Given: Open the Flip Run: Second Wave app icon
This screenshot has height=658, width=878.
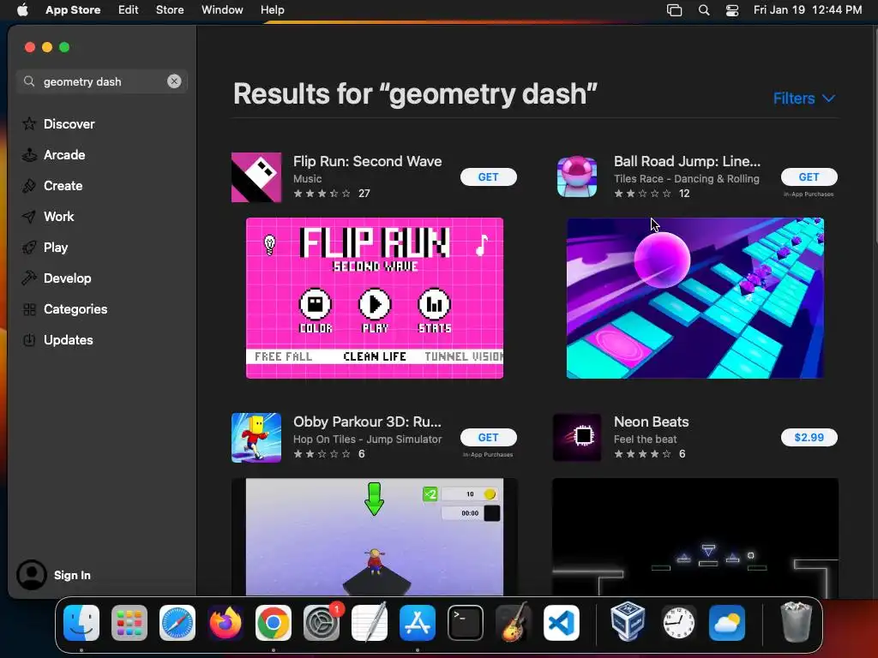Looking at the screenshot, I should [256, 177].
